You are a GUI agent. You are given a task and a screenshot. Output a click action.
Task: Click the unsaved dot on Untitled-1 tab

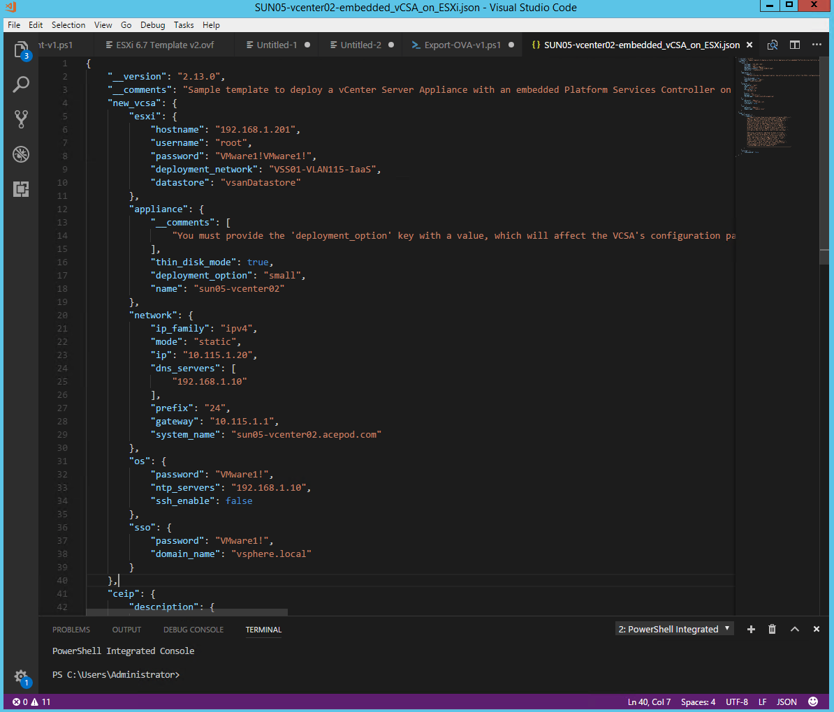(307, 45)
